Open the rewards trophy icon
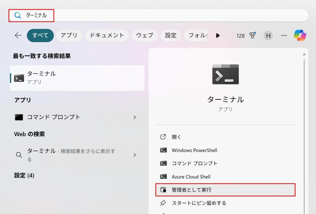316x214 pixels. tap(252, 35)
